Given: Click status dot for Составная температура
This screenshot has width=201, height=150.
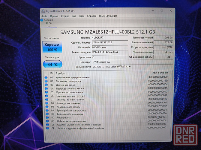Looking at the screenshot, I should pos(46,81).
